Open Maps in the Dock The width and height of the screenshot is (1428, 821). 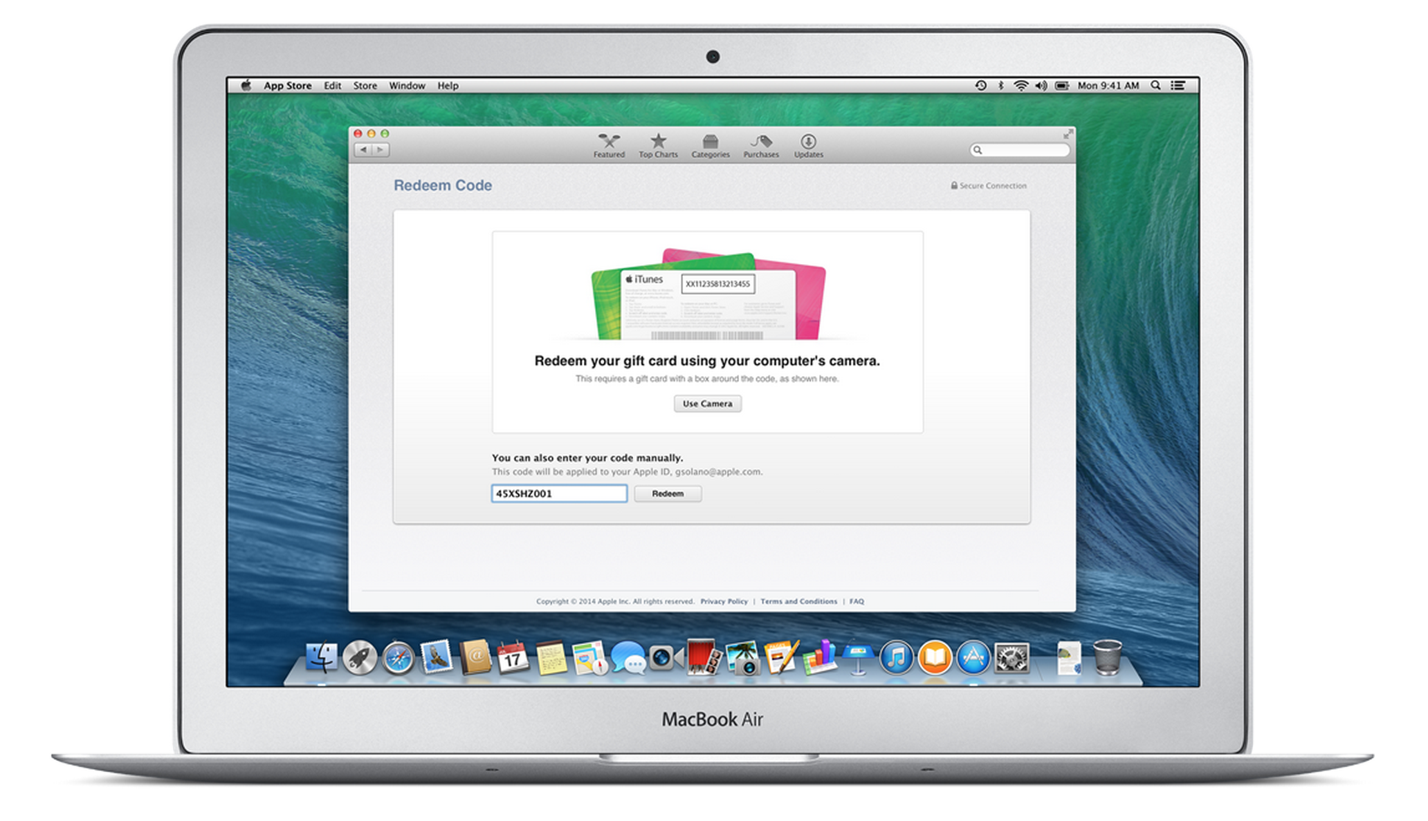tap(589, 658)
